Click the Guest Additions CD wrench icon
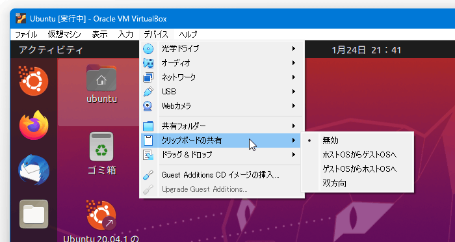455x242 pixels. (x=148, y=175)
